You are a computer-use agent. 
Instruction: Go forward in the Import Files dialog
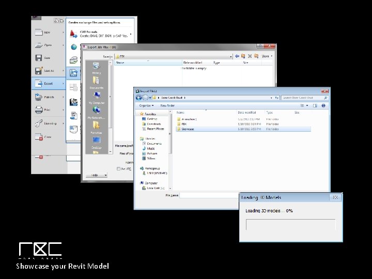tap(145, 98)
